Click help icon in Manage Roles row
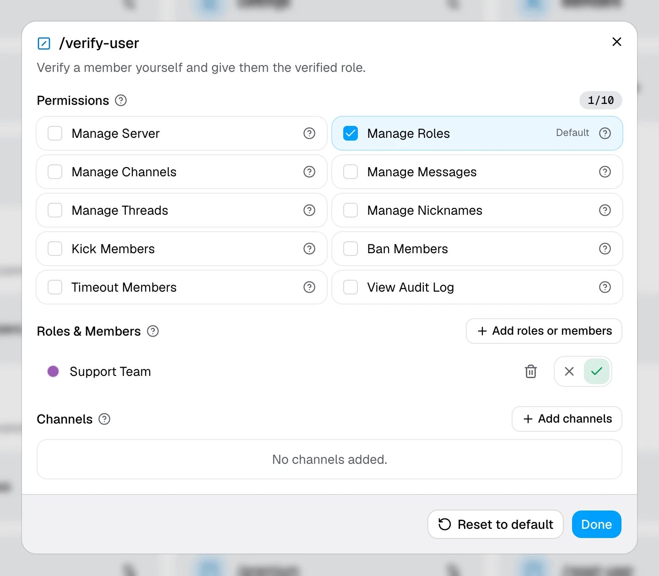Image resolution: width=659 pixels, height=576 pixels. [x=605, y=133]
